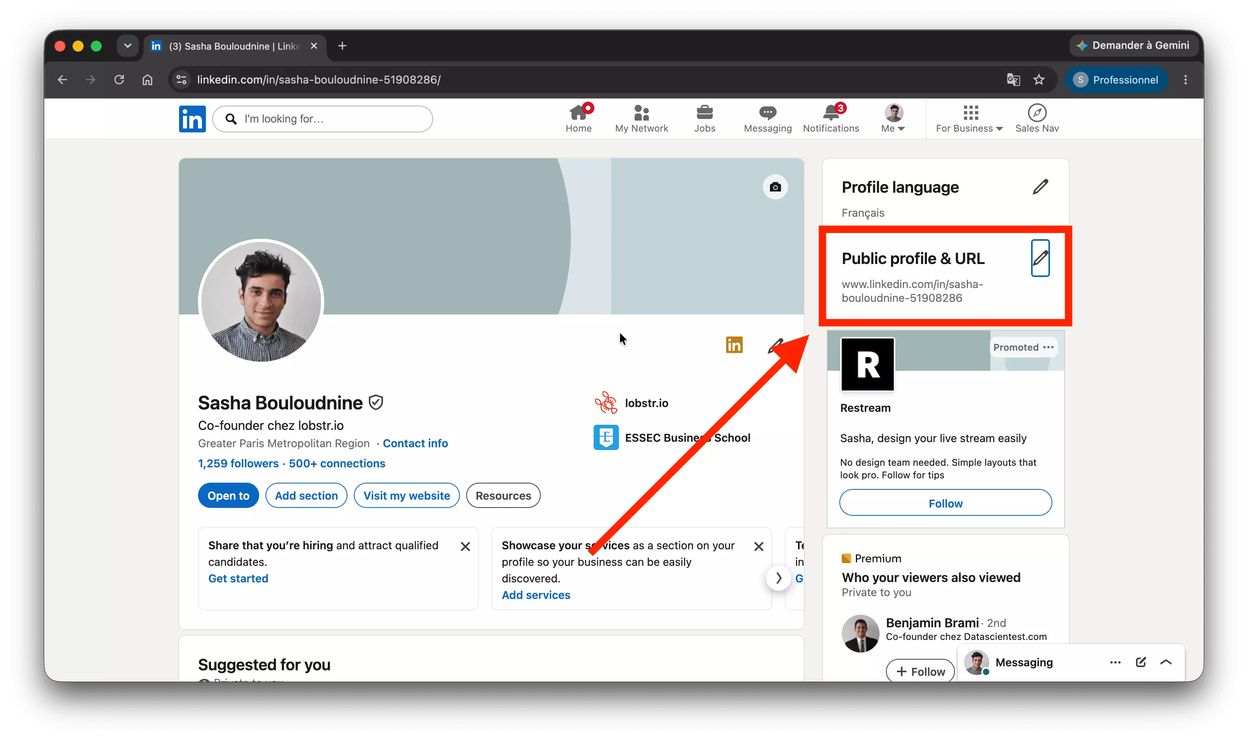Expand Messaging panel chevron
Screen dimensions: 1248x740
click(1166, 662)
